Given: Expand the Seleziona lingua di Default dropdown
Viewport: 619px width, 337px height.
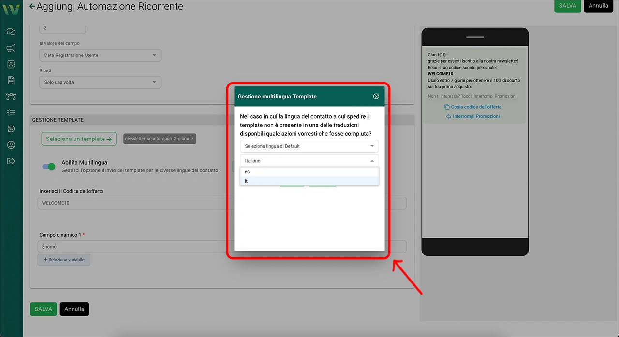Looking at the screenshot, I should coord(309,146).
